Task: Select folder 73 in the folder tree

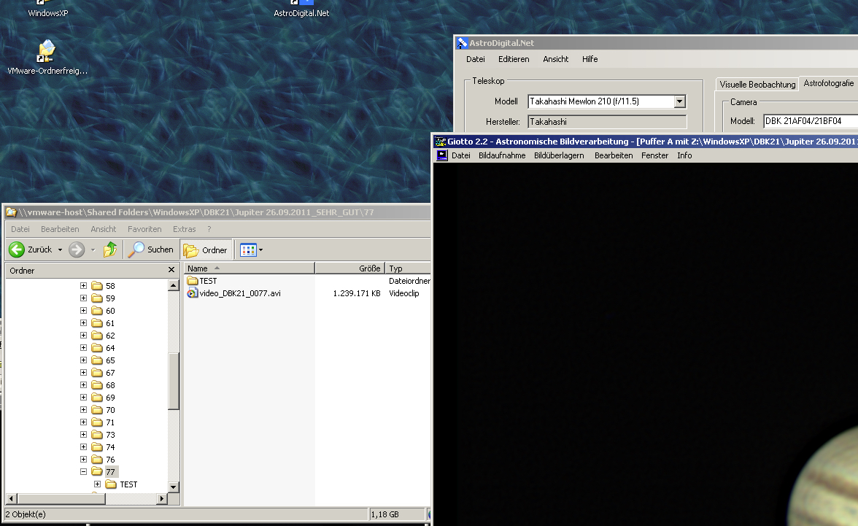Action: point(104,435)
